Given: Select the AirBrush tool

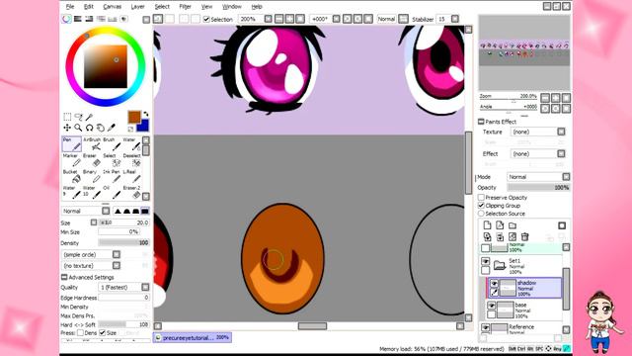Looking at the screenshot, I should tap(92, 144).
